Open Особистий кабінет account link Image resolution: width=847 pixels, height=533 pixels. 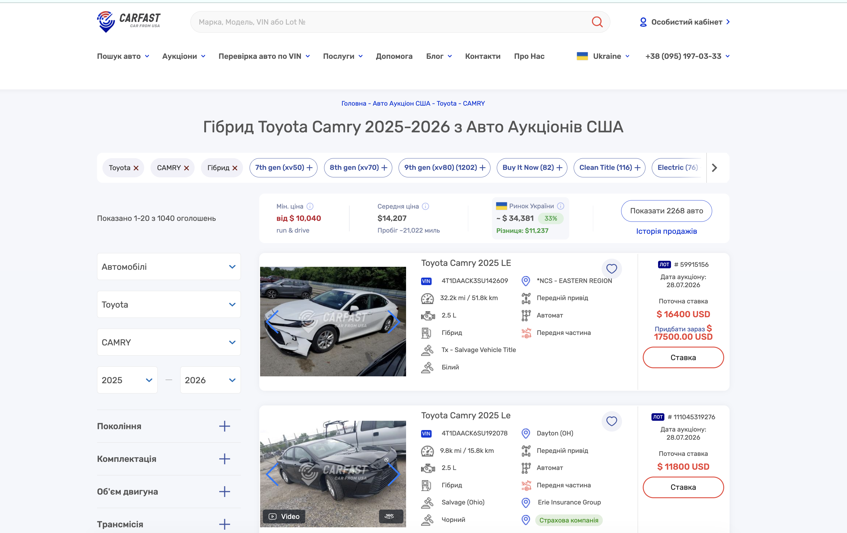coord(685,22)
